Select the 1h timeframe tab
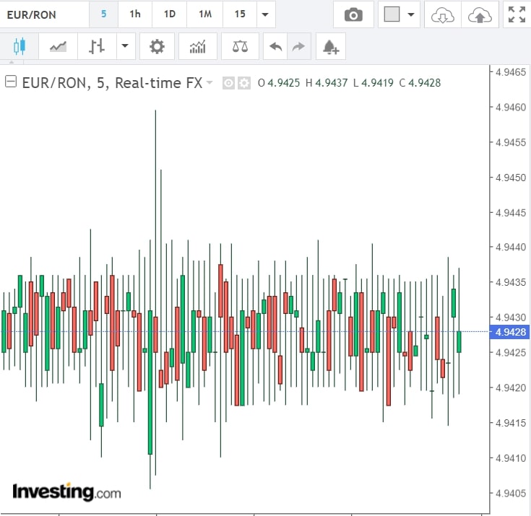Screen dimensions: 531x516 [x=135, y=14]
